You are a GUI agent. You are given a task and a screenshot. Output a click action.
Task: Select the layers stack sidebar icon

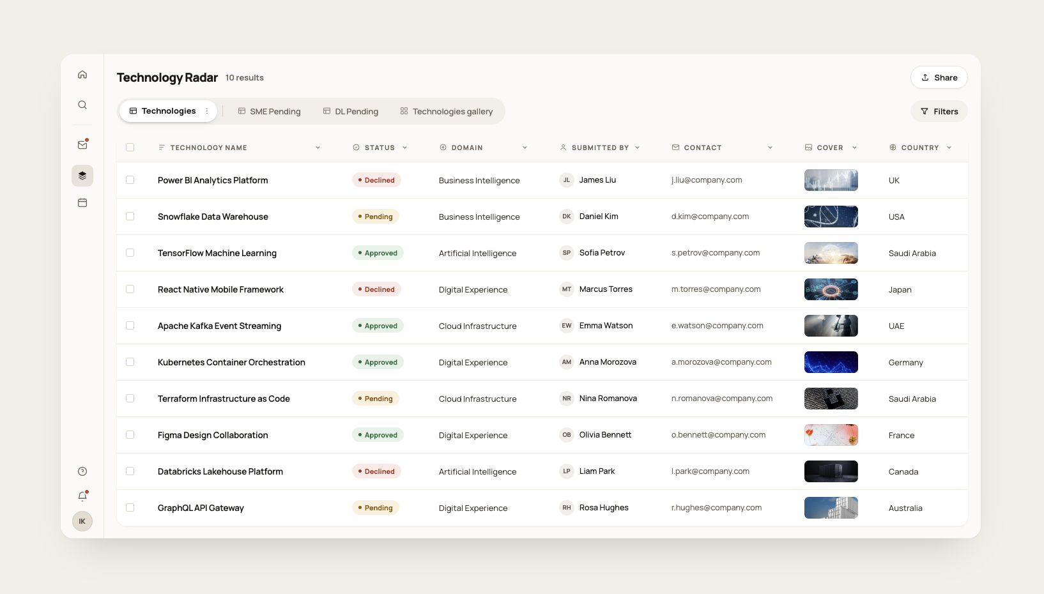82,176
